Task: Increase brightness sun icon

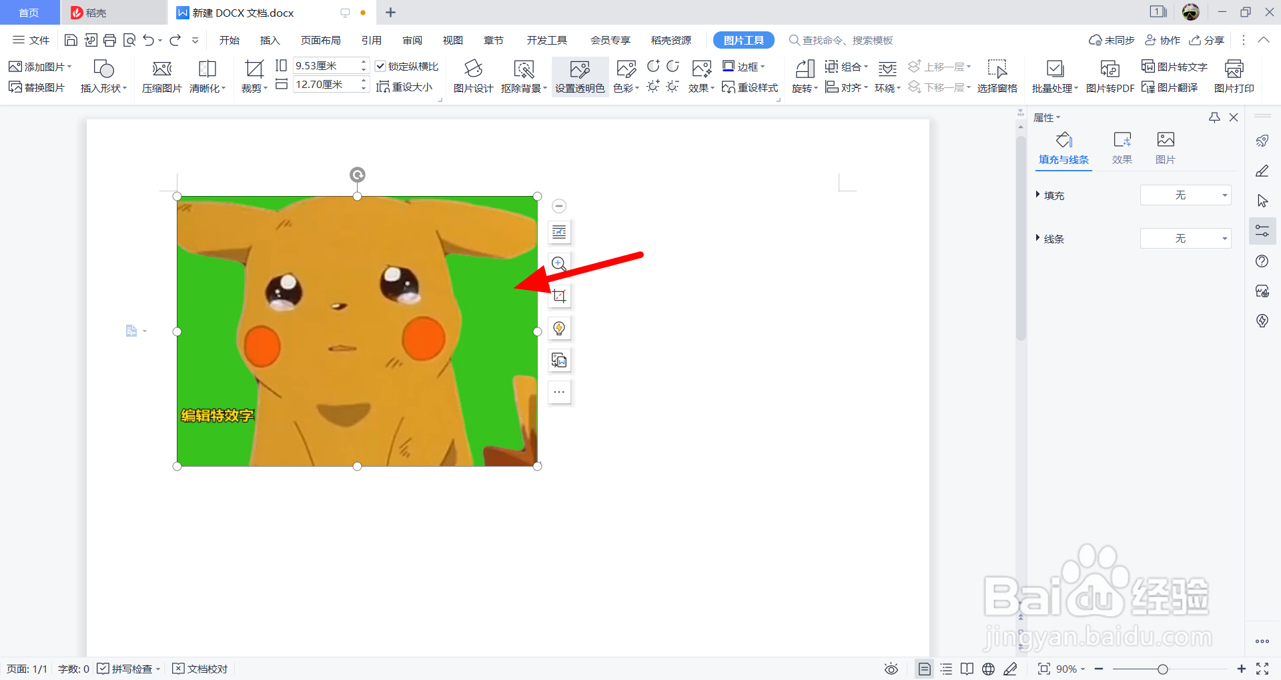Action: point(653,87)
